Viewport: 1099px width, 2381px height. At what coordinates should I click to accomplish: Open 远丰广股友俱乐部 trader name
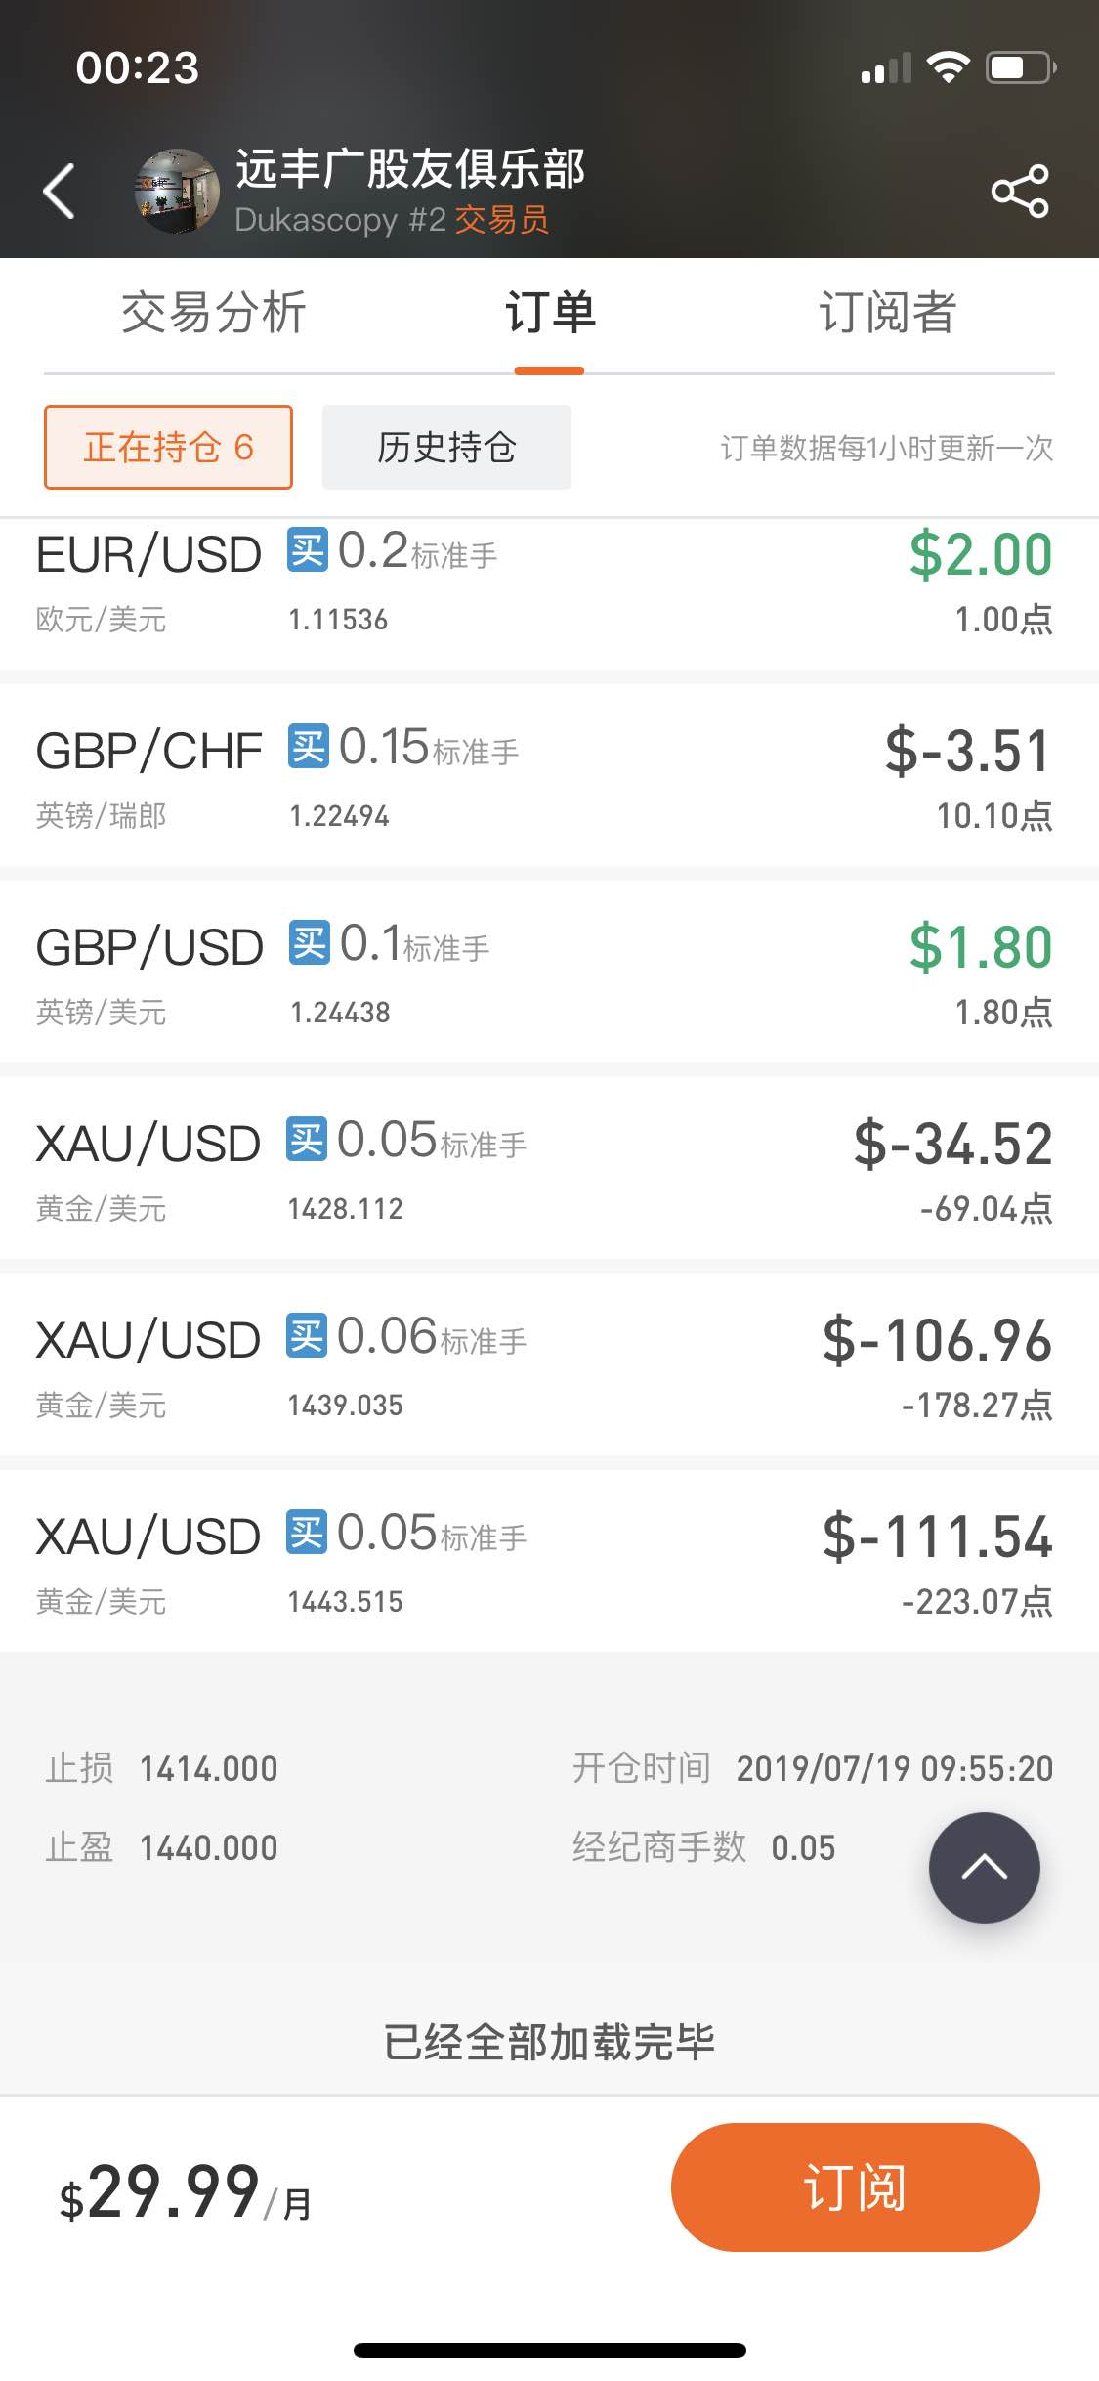(410, 168)
